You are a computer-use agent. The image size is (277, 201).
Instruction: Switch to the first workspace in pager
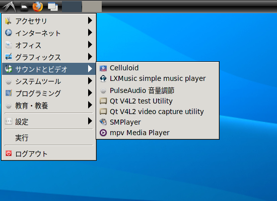(72, 7)
